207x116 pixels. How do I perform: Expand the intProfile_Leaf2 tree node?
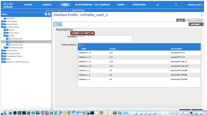(x=7, y=45)
